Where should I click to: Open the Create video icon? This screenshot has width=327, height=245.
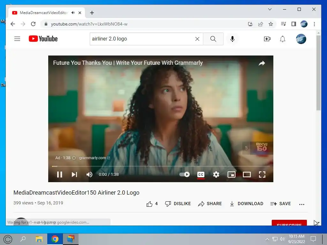[x=267, y=39]
